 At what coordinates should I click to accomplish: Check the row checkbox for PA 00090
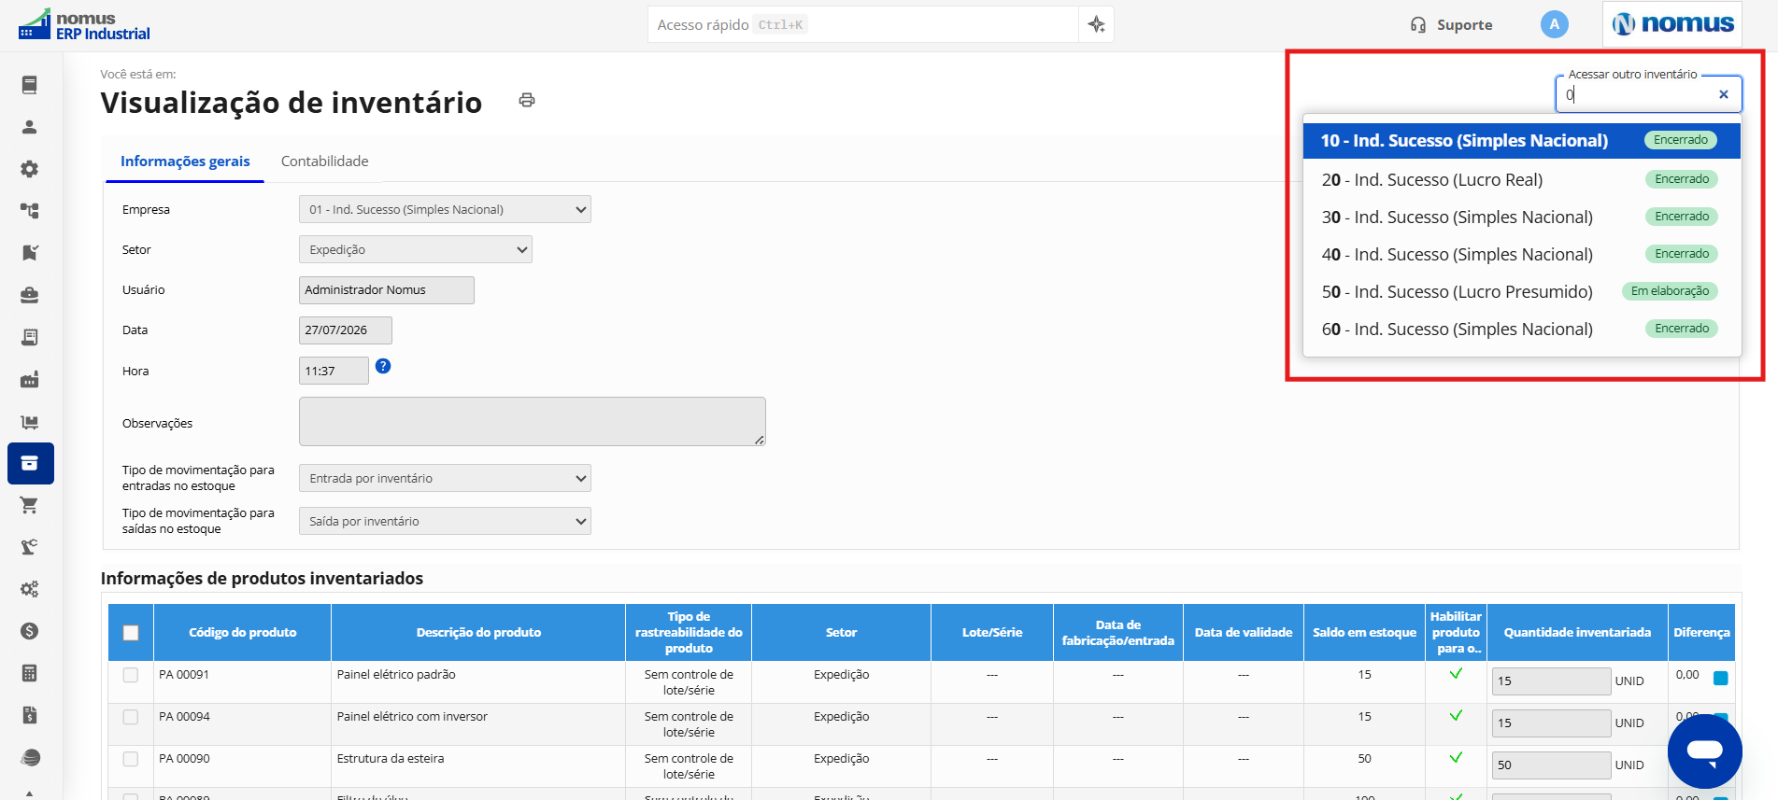point(131,759)
